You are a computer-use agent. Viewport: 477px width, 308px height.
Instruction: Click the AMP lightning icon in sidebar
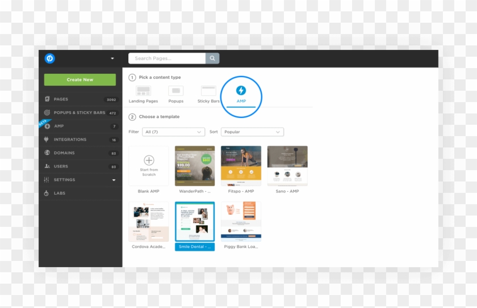click(47, 126)
